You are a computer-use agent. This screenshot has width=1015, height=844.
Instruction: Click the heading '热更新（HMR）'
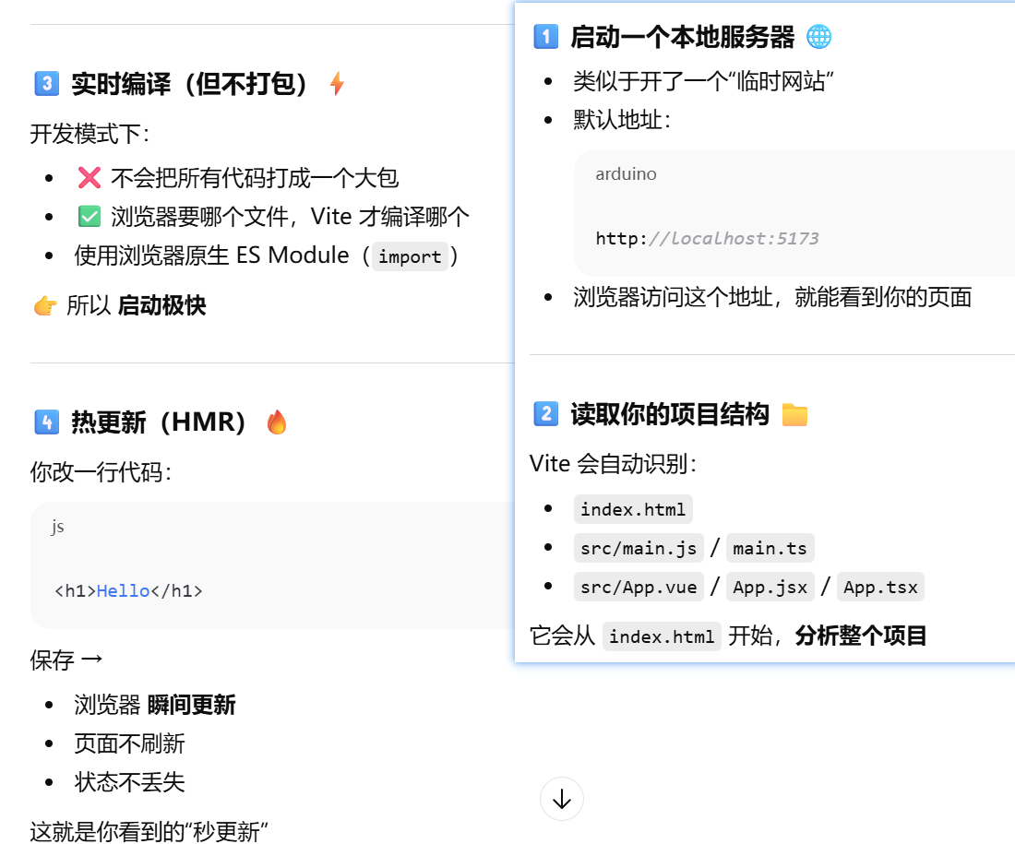[x=159, y=422]
